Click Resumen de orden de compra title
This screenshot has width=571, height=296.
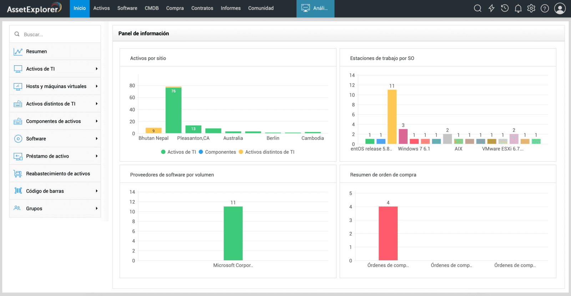coord(383,175)
